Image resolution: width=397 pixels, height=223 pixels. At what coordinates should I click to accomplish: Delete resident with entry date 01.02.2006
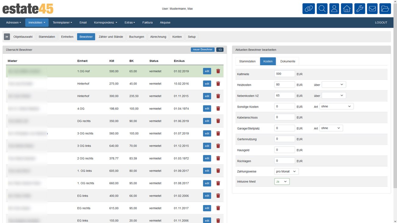click(x=218, y=196)
